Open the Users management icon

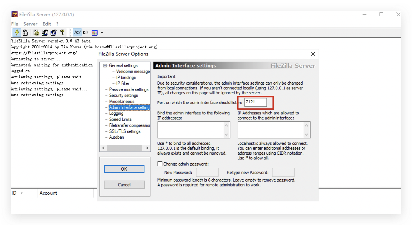click(45, 32)
